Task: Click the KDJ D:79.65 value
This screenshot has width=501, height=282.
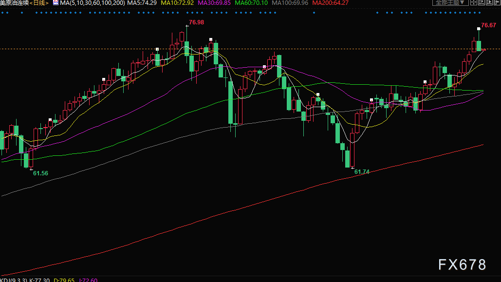Action: click(64, 280)
